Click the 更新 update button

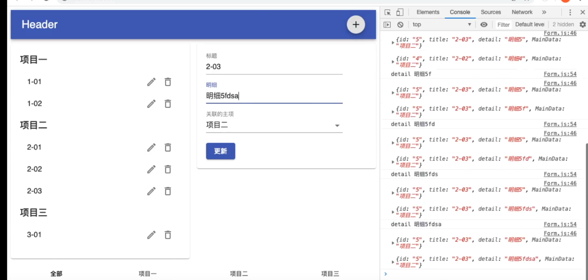click(220, 151)
